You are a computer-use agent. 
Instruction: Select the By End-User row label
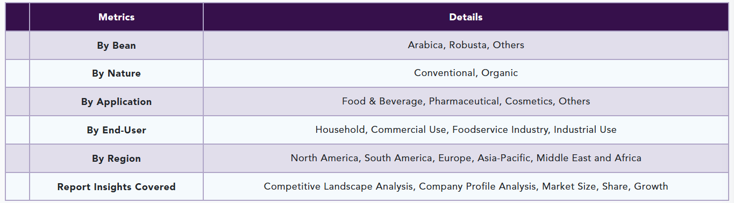(x=116, y=130)
